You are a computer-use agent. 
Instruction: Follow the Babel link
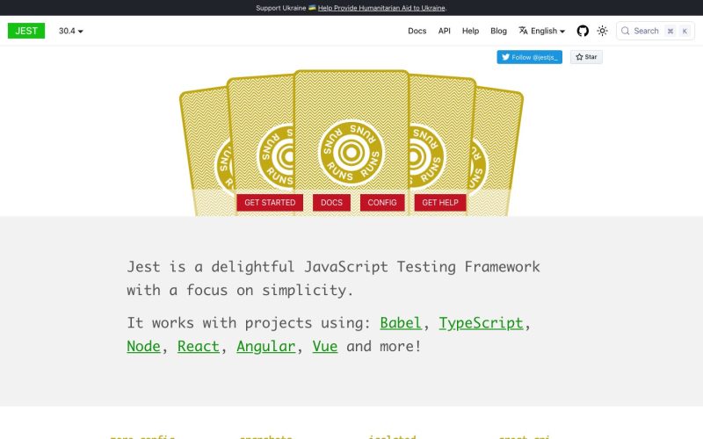pyautogui.click(x=401, y=323)
